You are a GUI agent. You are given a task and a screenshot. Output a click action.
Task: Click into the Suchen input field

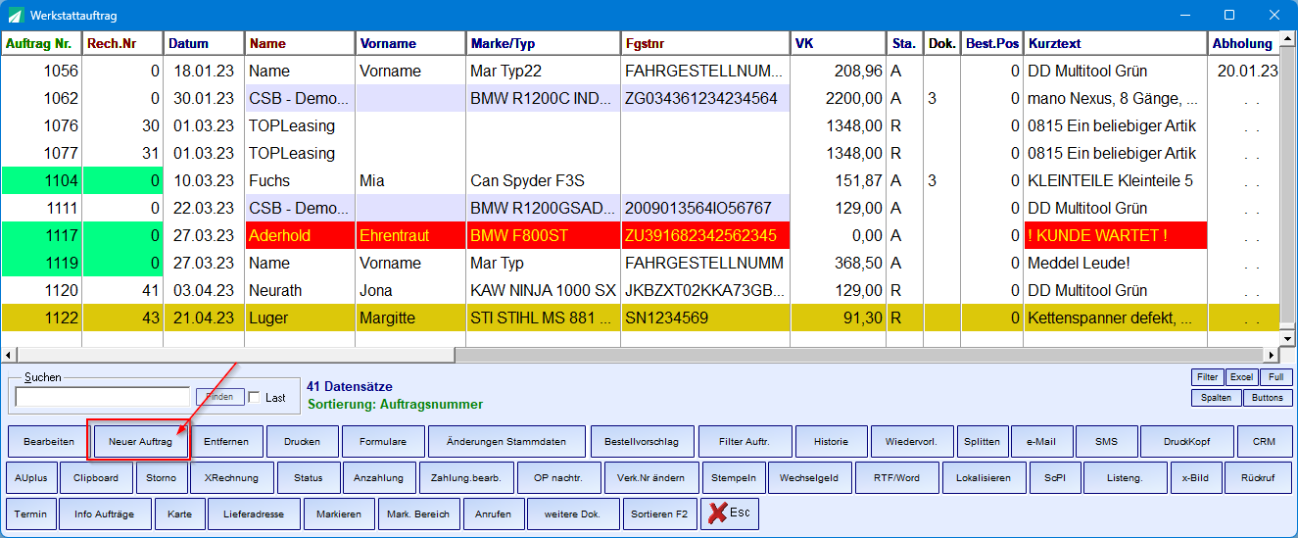click(x=103, y=397)
